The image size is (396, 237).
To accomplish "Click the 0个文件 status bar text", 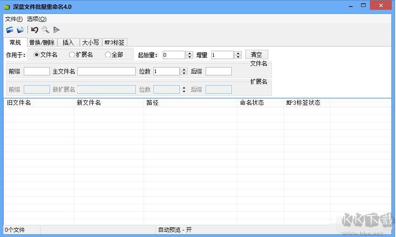I will pos(15,230).
